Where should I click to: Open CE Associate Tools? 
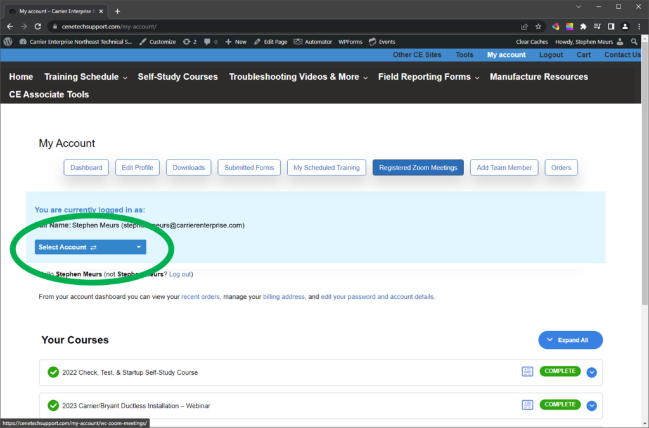(49, 95)
